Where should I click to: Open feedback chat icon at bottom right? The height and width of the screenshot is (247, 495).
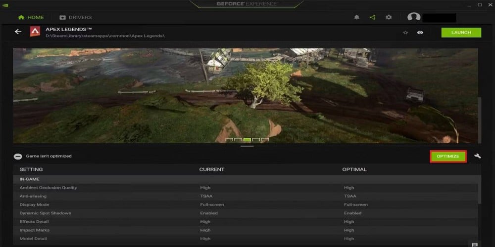[x=475, y=245]
